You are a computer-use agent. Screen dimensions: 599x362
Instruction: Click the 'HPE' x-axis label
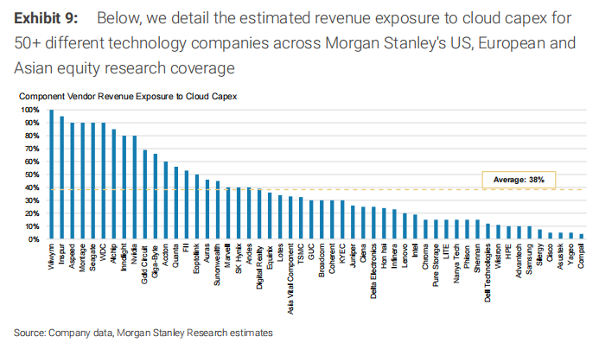click(x=508, y=251)
